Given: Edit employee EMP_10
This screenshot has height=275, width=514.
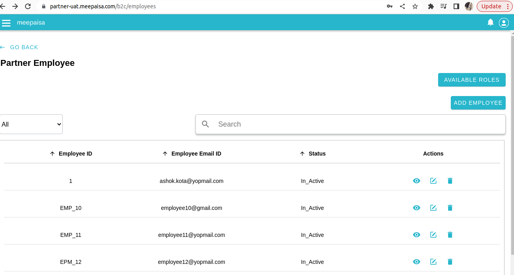Looking at the screenshot, I should [x=433, y=208].
